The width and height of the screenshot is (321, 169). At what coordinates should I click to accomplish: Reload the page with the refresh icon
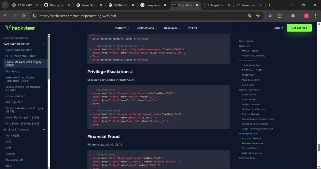tap(24, 16)
